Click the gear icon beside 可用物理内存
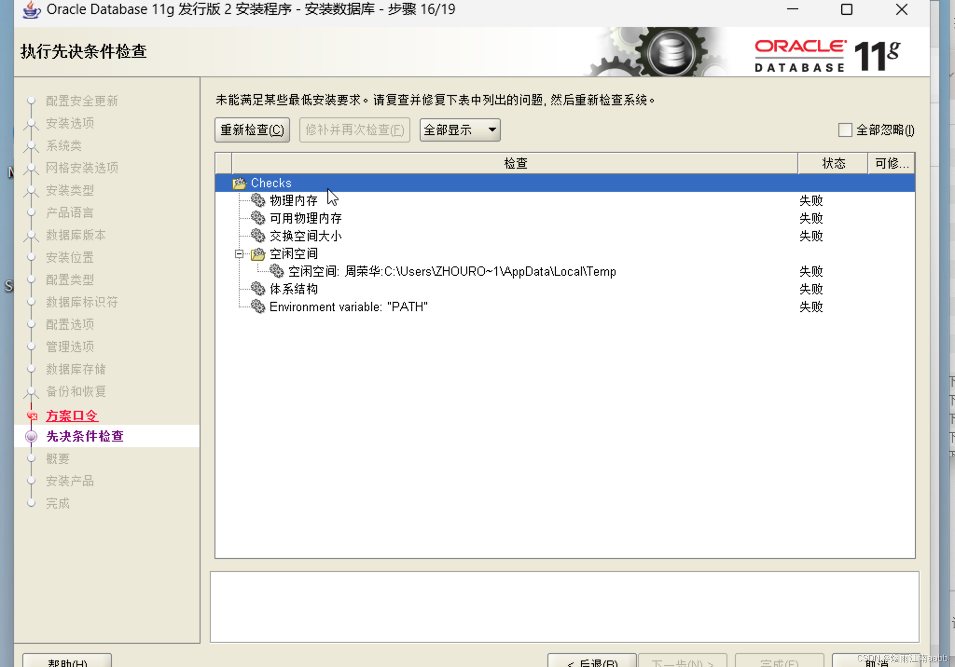The width and height of the screenshot is (955, 667). [258, 218]
